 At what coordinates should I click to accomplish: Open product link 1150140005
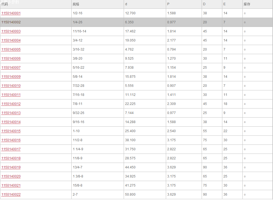(11, 49)
